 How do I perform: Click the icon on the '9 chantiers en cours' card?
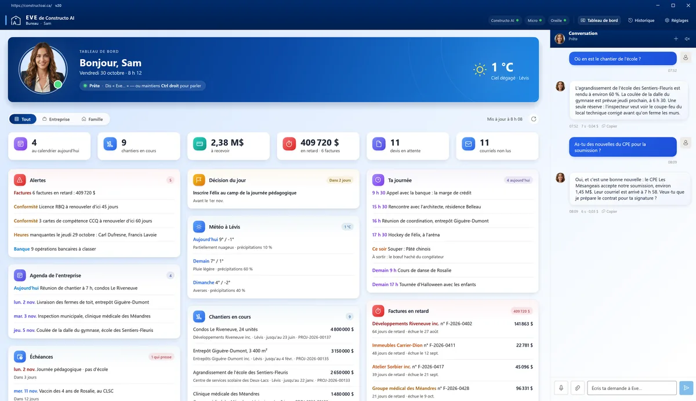click(110, 143)
